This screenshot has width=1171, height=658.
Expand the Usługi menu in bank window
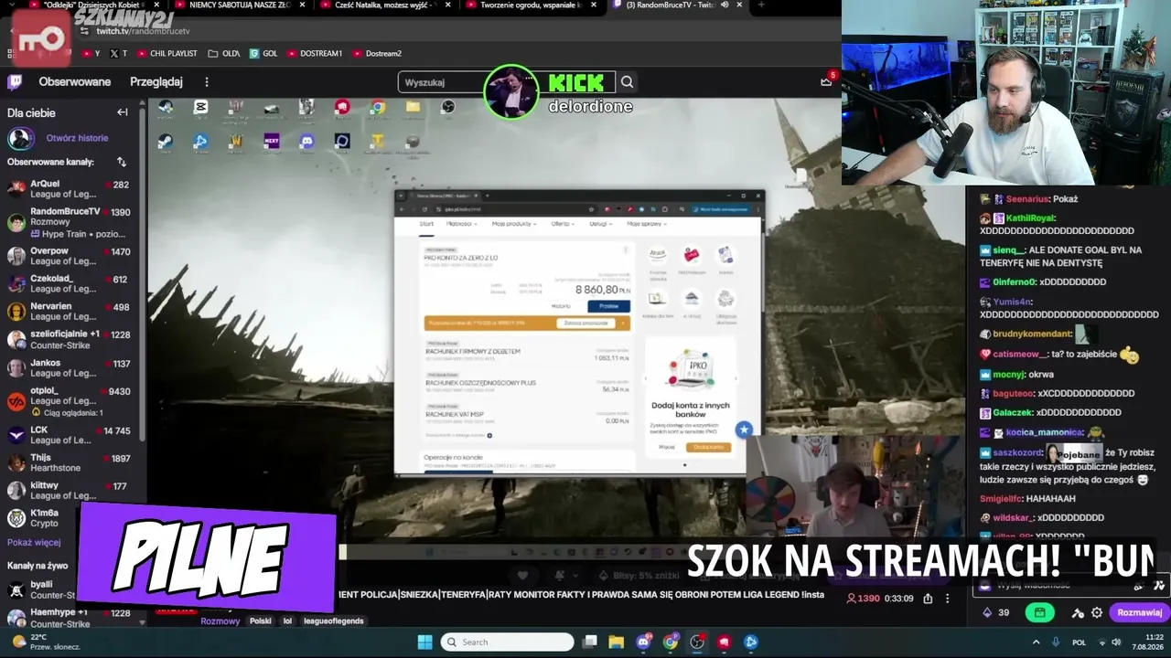click(x=600, y=224)
